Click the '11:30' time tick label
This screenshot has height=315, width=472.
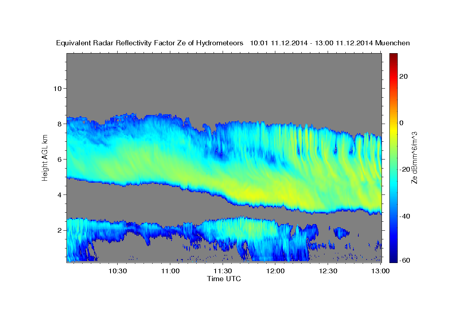pos(223,271)
